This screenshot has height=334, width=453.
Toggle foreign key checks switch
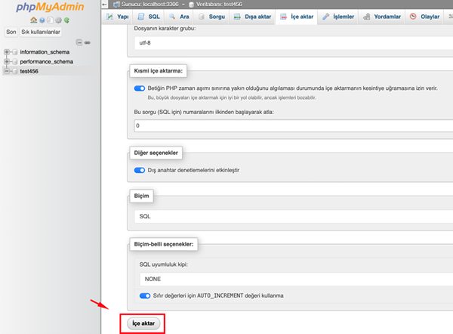coord(140,170)
